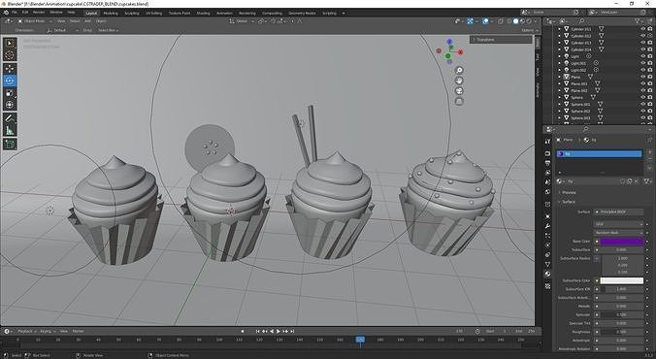
Task: Toggle show gizmo button in viewport header
Action: (x=471, y=21)
